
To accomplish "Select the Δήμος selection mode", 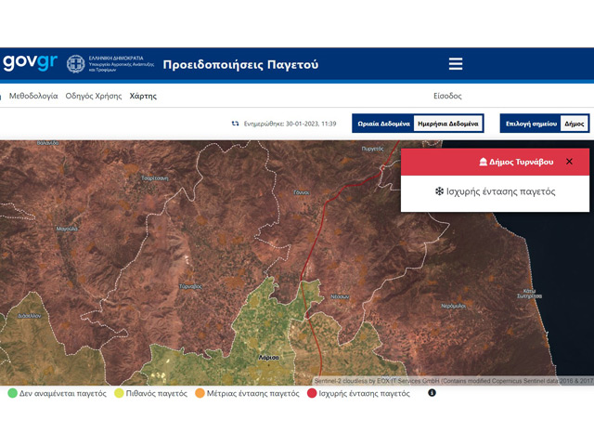I will [575, 123].
